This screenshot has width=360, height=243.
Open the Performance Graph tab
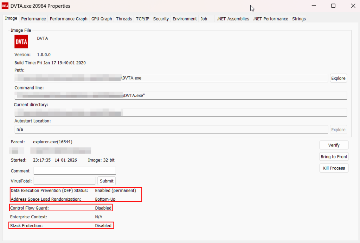[69, 19]
